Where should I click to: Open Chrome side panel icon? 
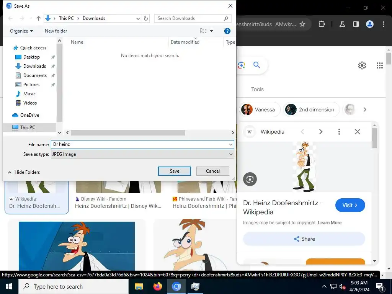pos(356,24)
